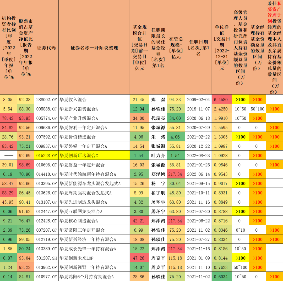Click the 在管总规模 header cell

176,46
